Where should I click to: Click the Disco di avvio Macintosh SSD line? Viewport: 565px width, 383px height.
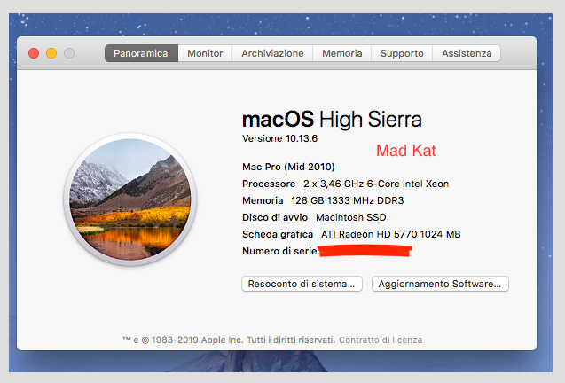click(314, 217)
